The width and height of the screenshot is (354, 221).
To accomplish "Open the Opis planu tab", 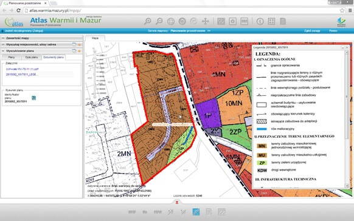I will click(32, 57).
